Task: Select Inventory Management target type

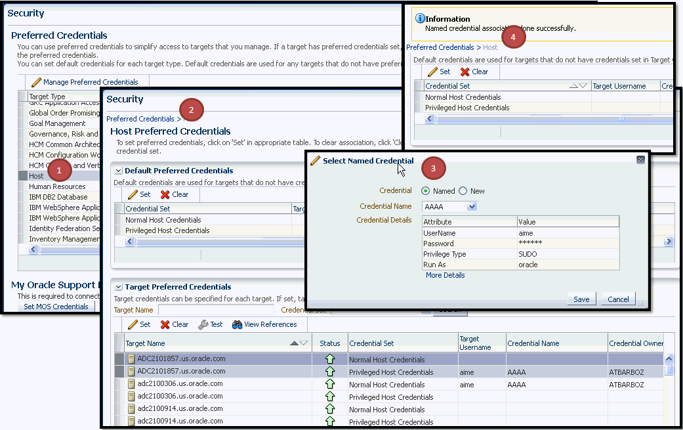Action: [x=64, y=239]
